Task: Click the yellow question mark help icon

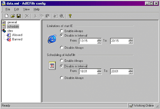Action: (x=70, y=16)
